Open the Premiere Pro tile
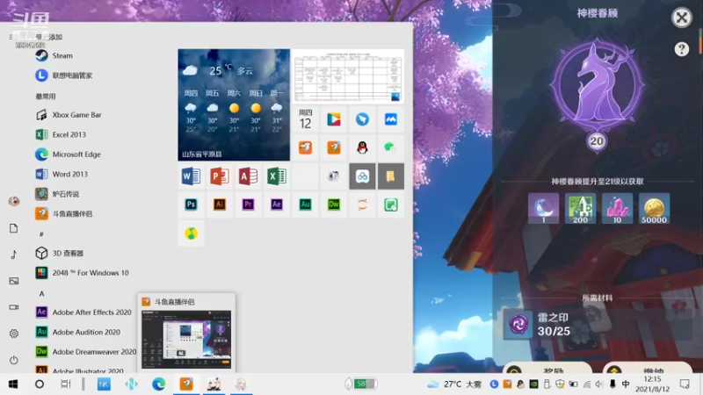703x395 pixels. coord(248,205)
